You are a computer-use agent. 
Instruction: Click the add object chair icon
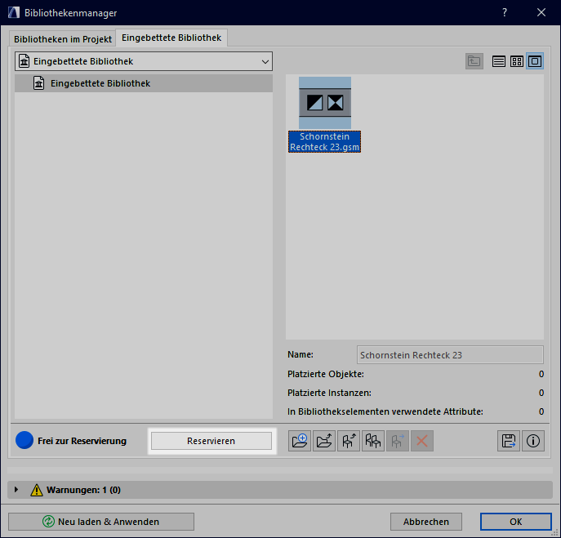point(349,441)
